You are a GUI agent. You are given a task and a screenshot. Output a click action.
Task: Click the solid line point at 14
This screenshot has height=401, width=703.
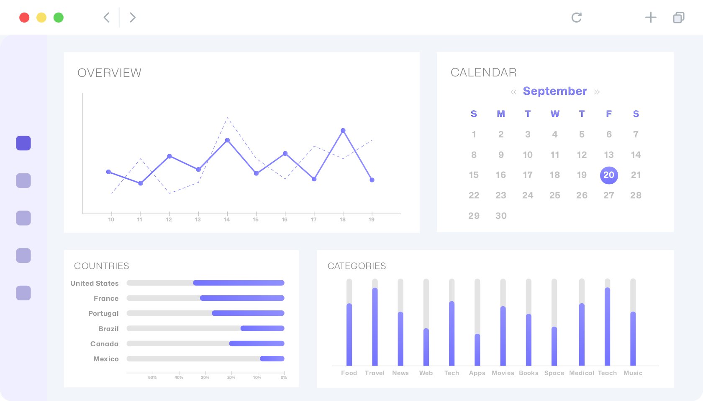point(227,140)
